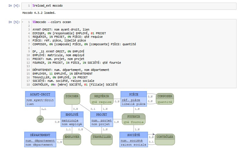Image resolution: width=240 pixels, height=149 pixels.
Task: Click the 0,N cardinality beside REQUÉRIR and PIÈCE
Action: pos(117,101)
